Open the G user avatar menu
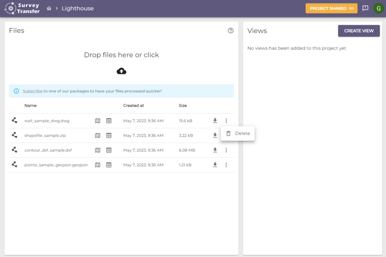The width and height of the screenshot is (386, 257). click(378, 8)
